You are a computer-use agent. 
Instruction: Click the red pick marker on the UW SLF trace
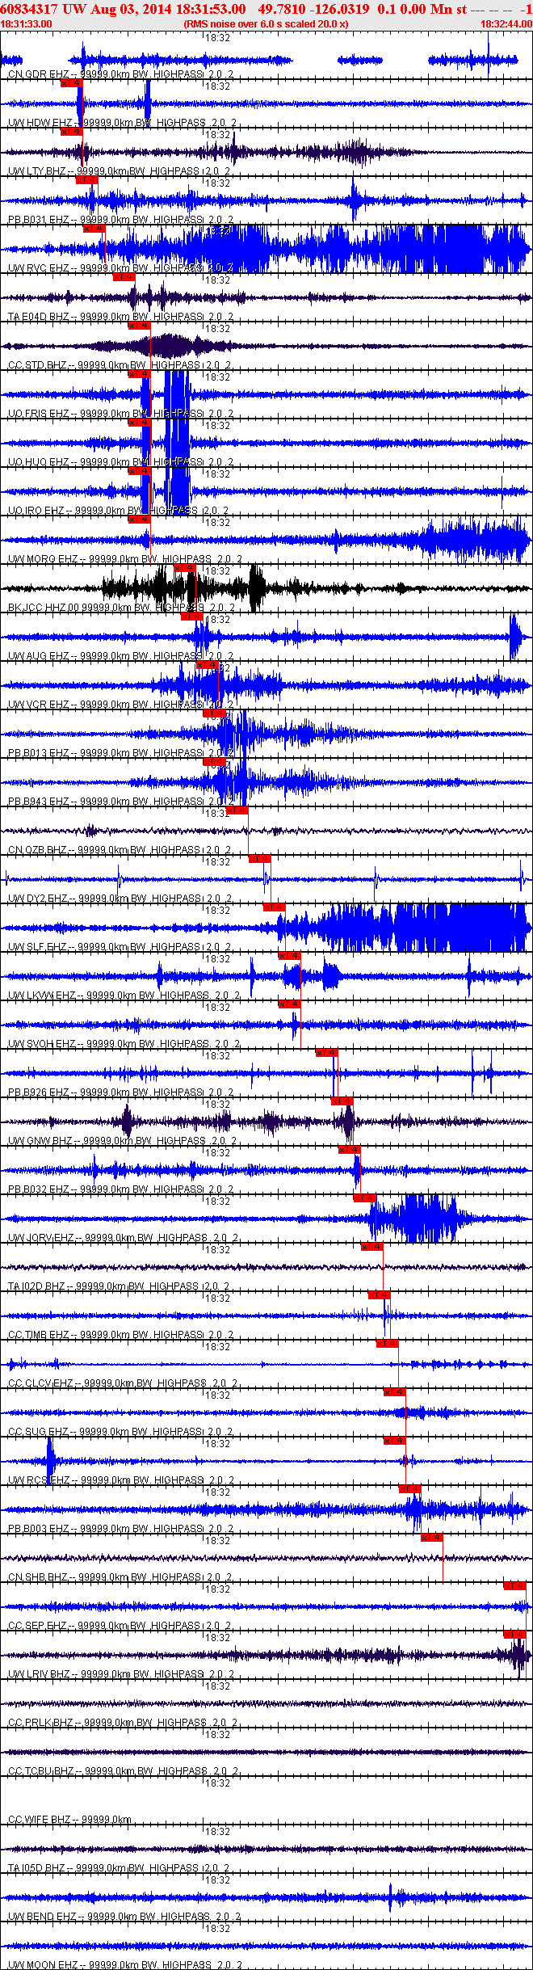point(274,907)
